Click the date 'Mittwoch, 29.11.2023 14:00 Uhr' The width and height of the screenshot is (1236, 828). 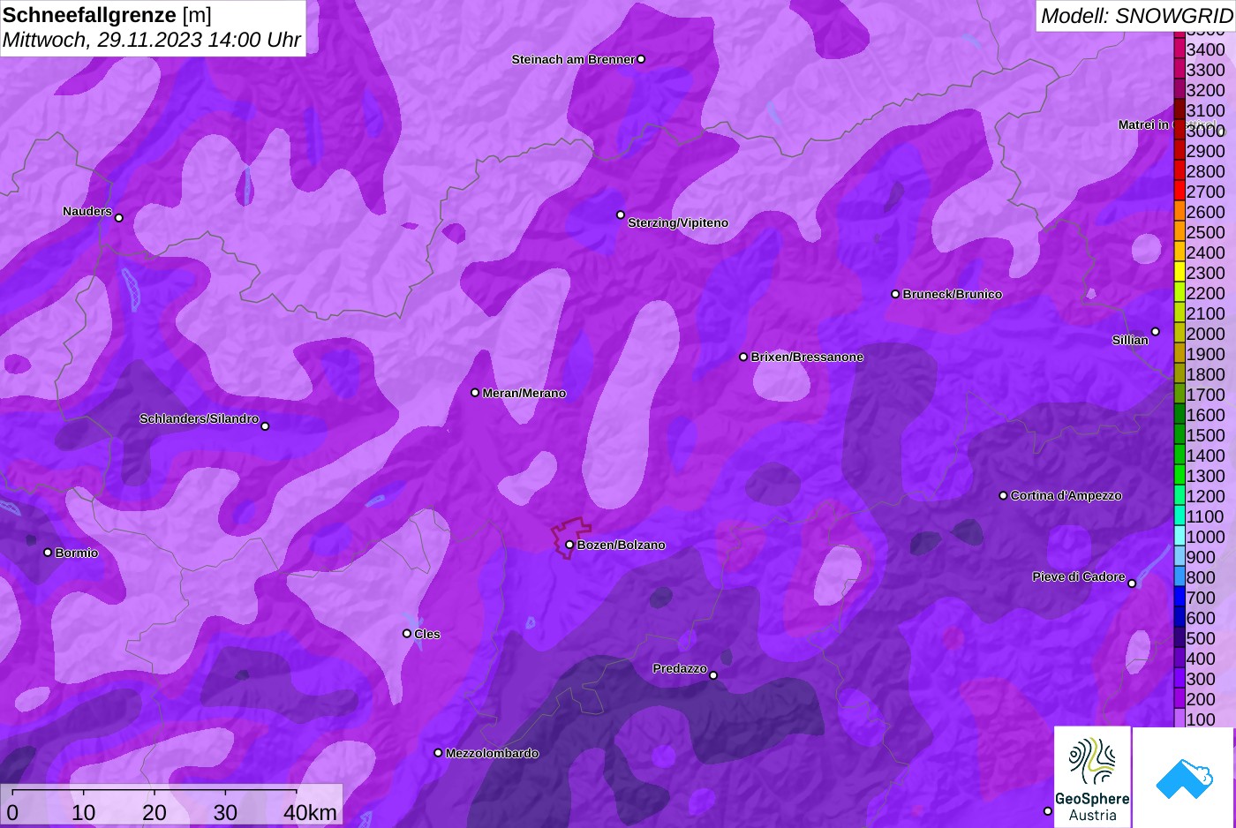[152, 40]
